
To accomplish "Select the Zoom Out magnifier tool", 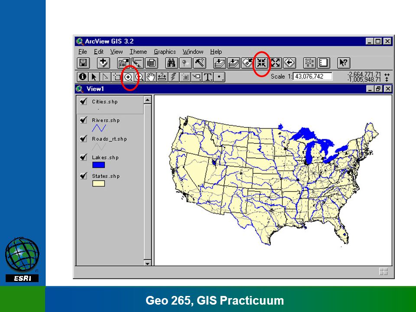I will click(140, 77).
